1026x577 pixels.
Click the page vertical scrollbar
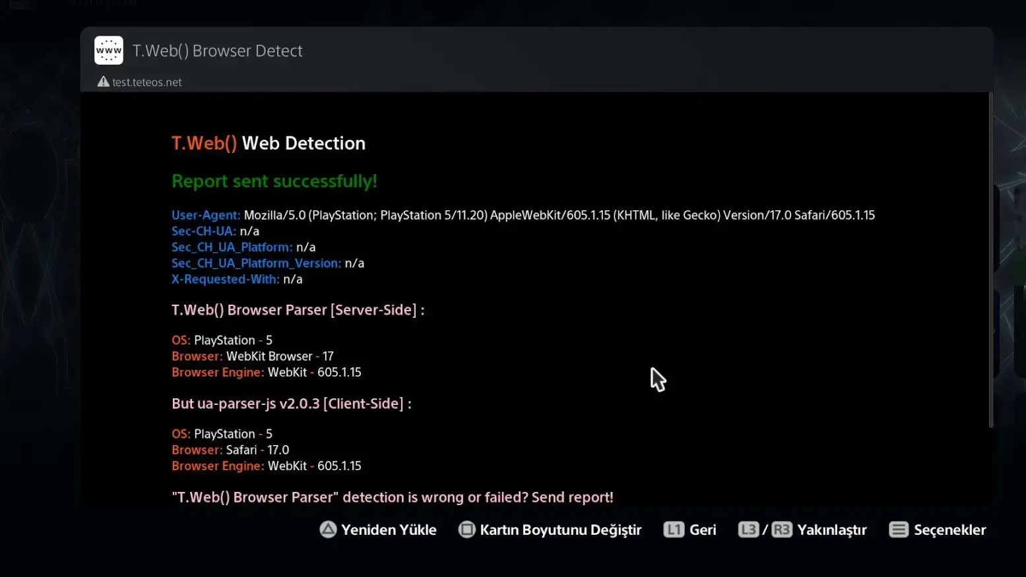pyautogui.click(x=990, y=260)
